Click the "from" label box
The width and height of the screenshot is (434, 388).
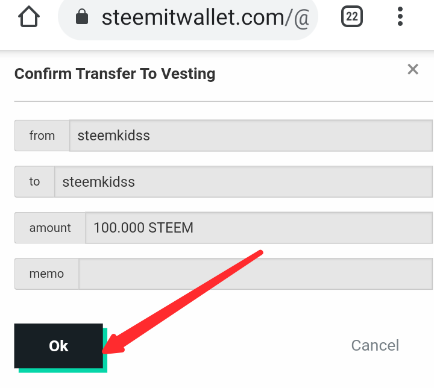coord(42,136)
